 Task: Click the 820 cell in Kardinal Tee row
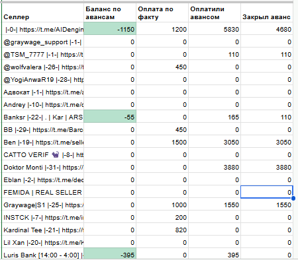point(162,229)
